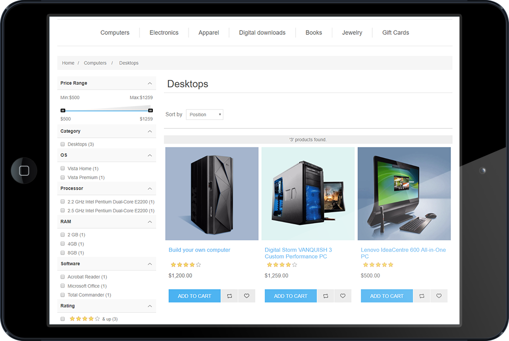Click star rating of Build your own computer
509x341 pixels.
click(x=186, y=265)
